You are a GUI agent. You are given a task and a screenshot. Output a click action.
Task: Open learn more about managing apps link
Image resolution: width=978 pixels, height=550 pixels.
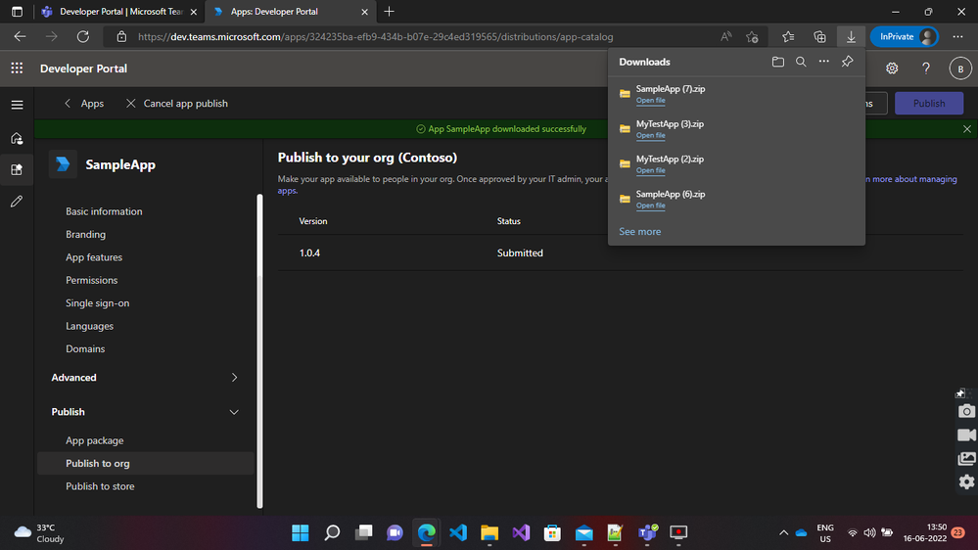click(x=910, y=179)
